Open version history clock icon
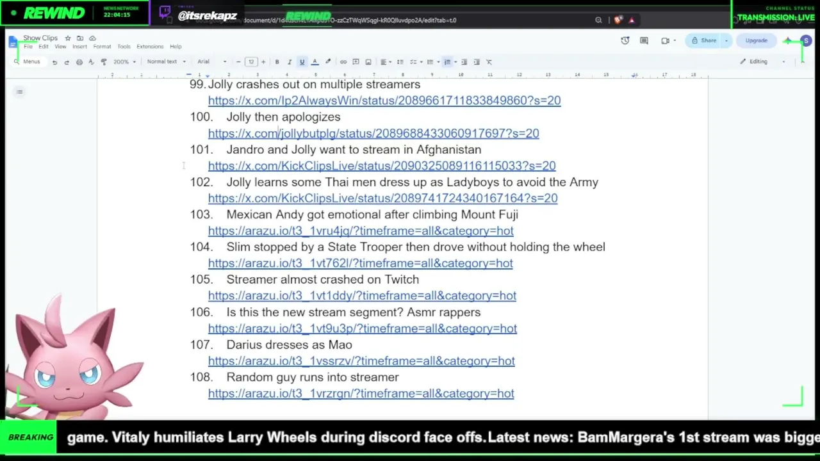The image size is (820, 461). [x=625, y=41]
